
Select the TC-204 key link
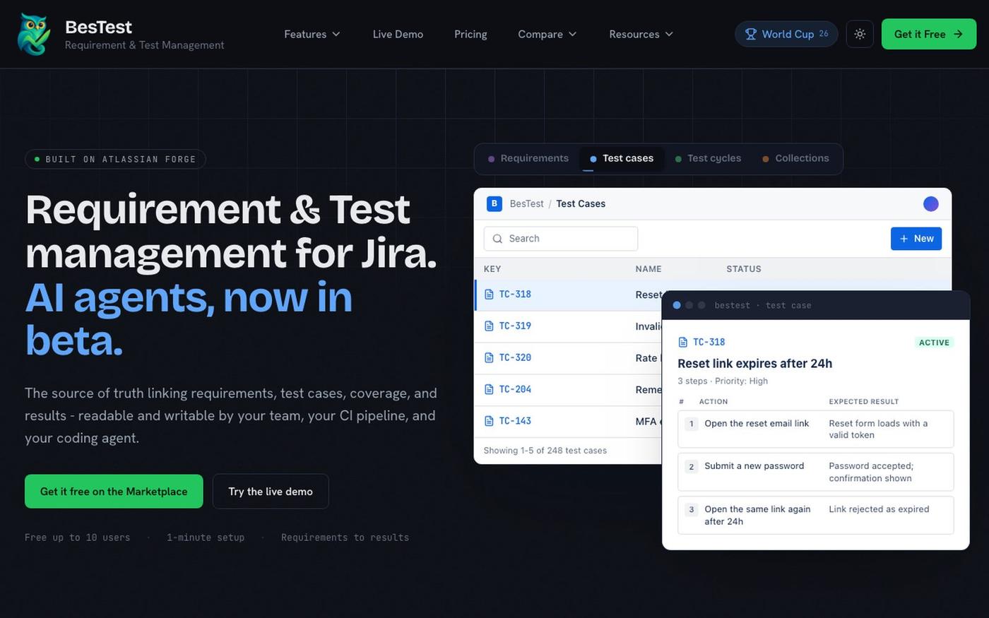(515, 390)
